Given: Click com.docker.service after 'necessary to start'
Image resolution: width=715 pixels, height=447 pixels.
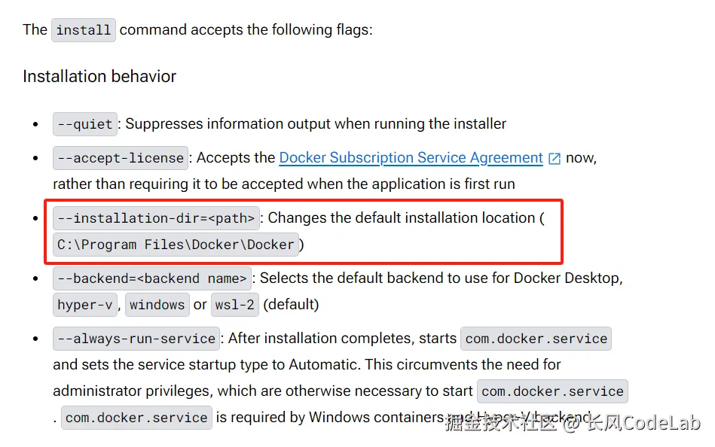Looking at the screenshot, I should coord(552,391).
